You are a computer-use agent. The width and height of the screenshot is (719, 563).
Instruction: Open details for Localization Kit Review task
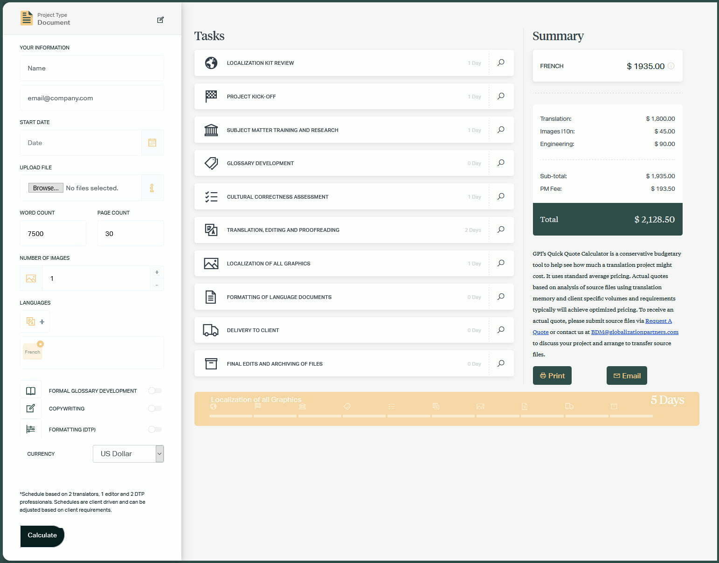(501, 63)
